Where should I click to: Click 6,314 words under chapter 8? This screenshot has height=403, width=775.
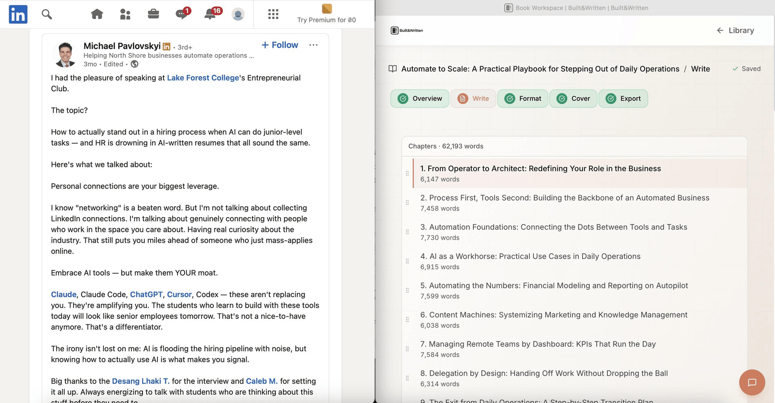click(x=440, y=384)
